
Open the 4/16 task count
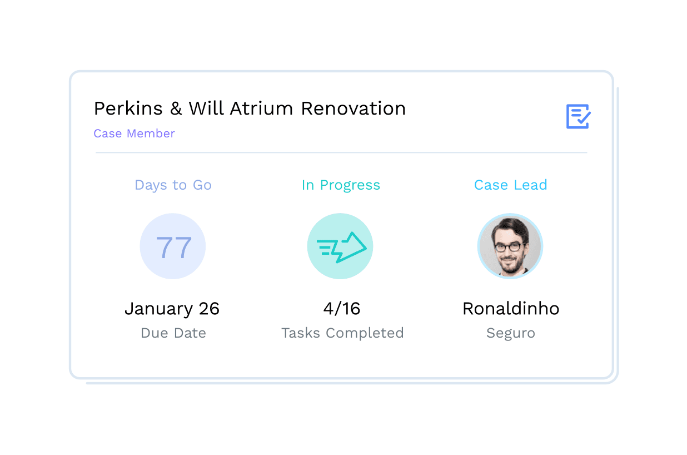pyautogui.click(x=341, y=308)
